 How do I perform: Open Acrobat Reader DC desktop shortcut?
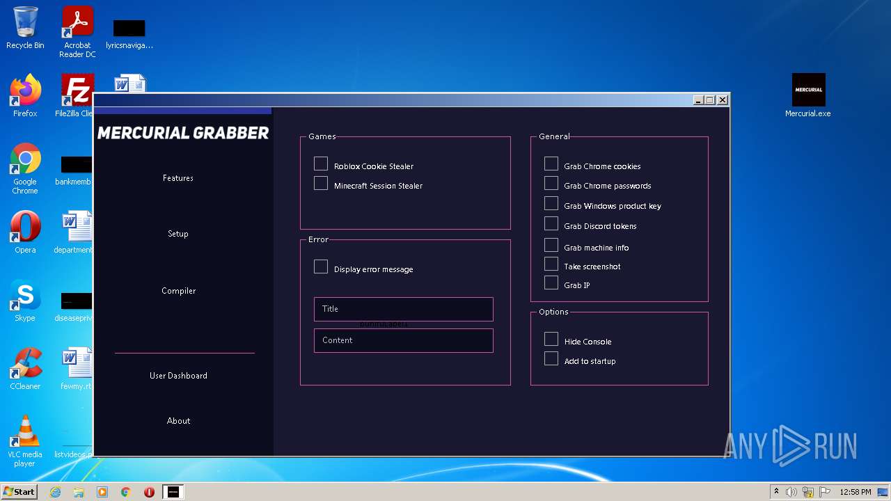[x=77, y=33]
